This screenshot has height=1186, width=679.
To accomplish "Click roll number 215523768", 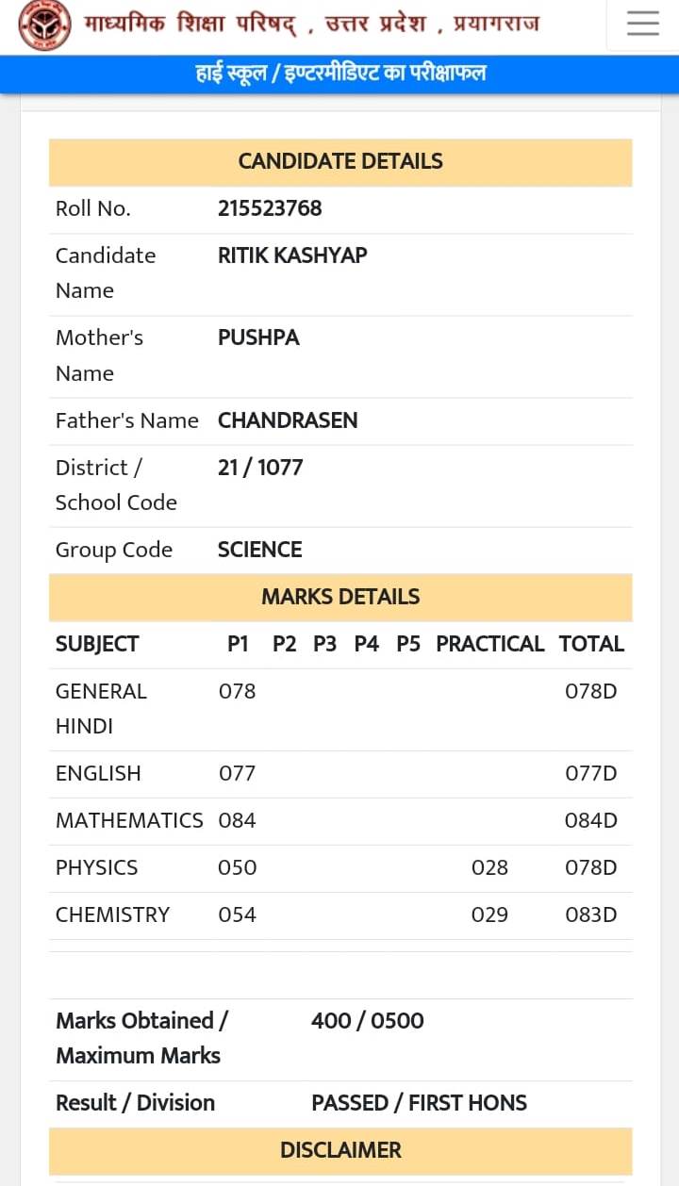I will pos(270,208).
